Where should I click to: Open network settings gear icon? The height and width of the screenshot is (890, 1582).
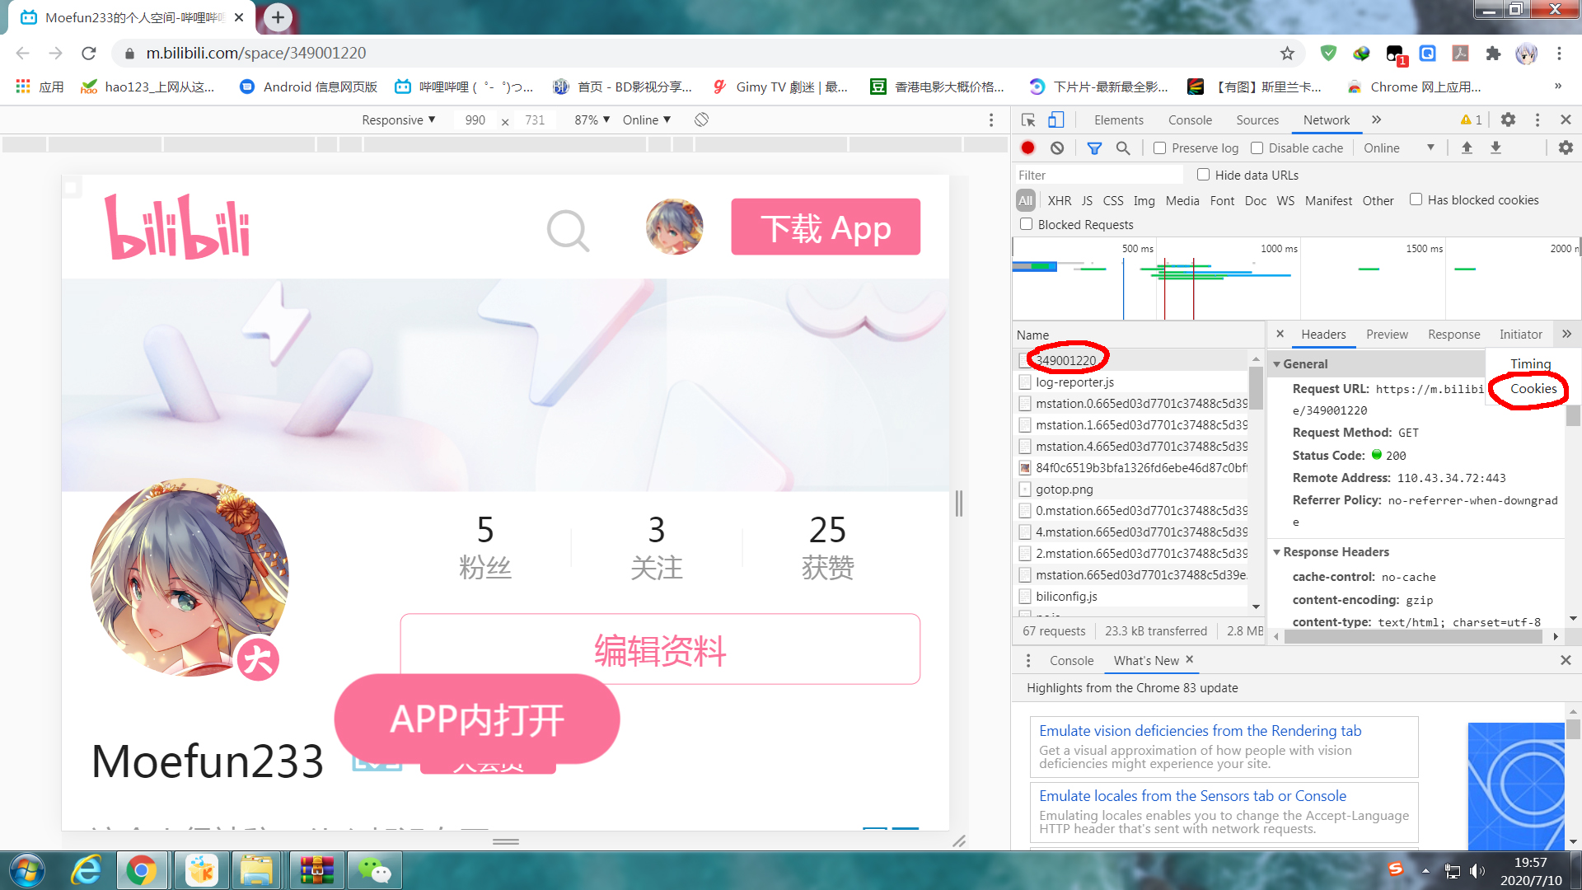(x=1566, y=148)
